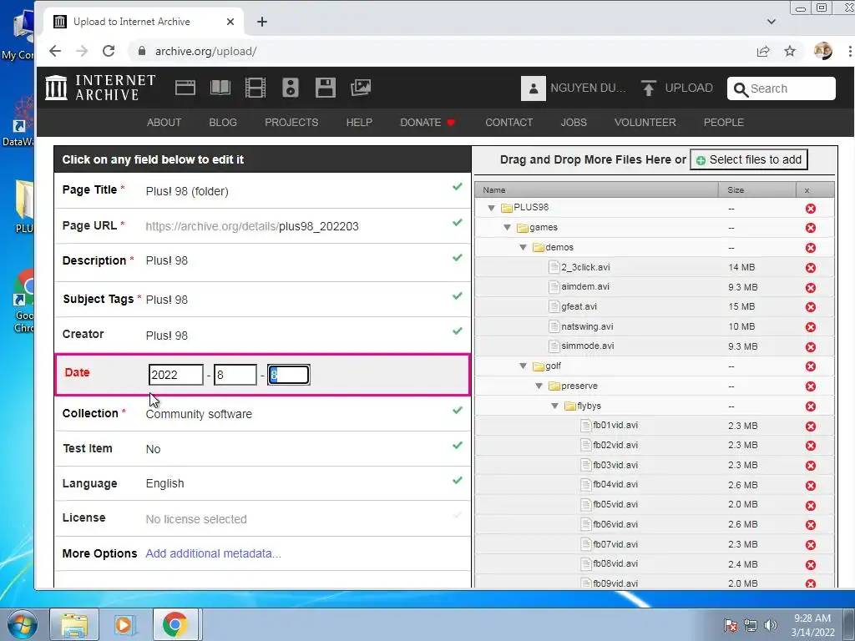Open Windows Media Player from taskbar
855x641 pixels.
pos(124,624)
